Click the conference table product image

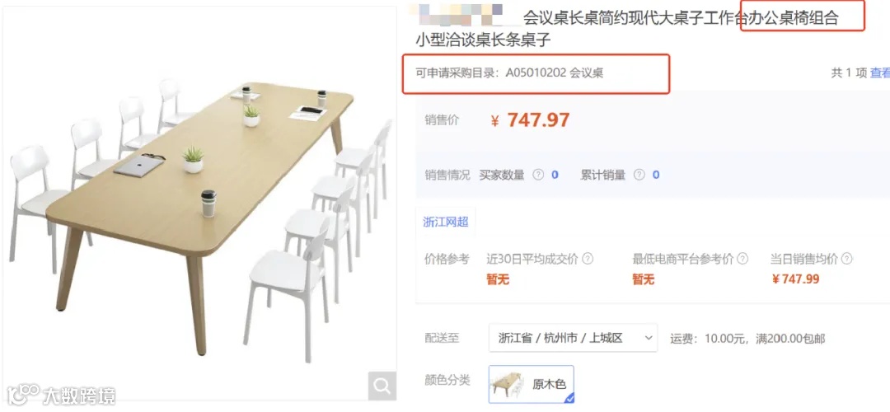coord(199,204)
